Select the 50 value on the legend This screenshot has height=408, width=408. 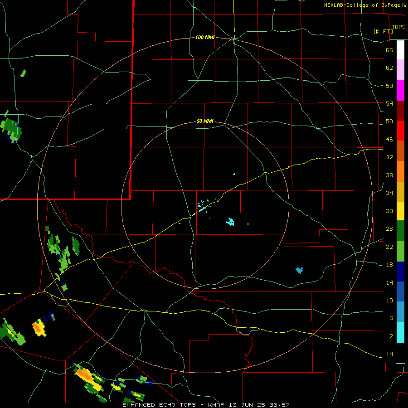(x=389, y=121)
